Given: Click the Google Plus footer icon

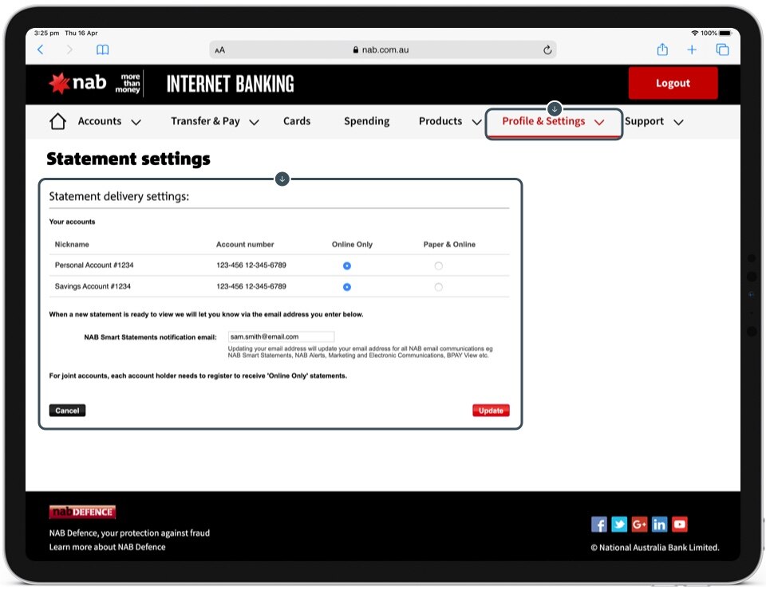Looking at the screenshot, I should point(639,524).
